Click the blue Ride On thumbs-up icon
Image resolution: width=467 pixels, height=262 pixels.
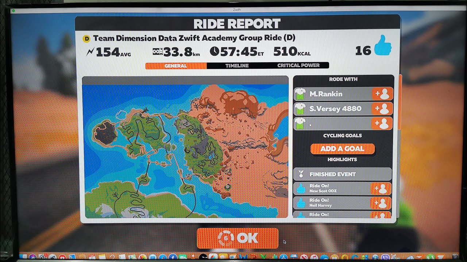point(382,45)
